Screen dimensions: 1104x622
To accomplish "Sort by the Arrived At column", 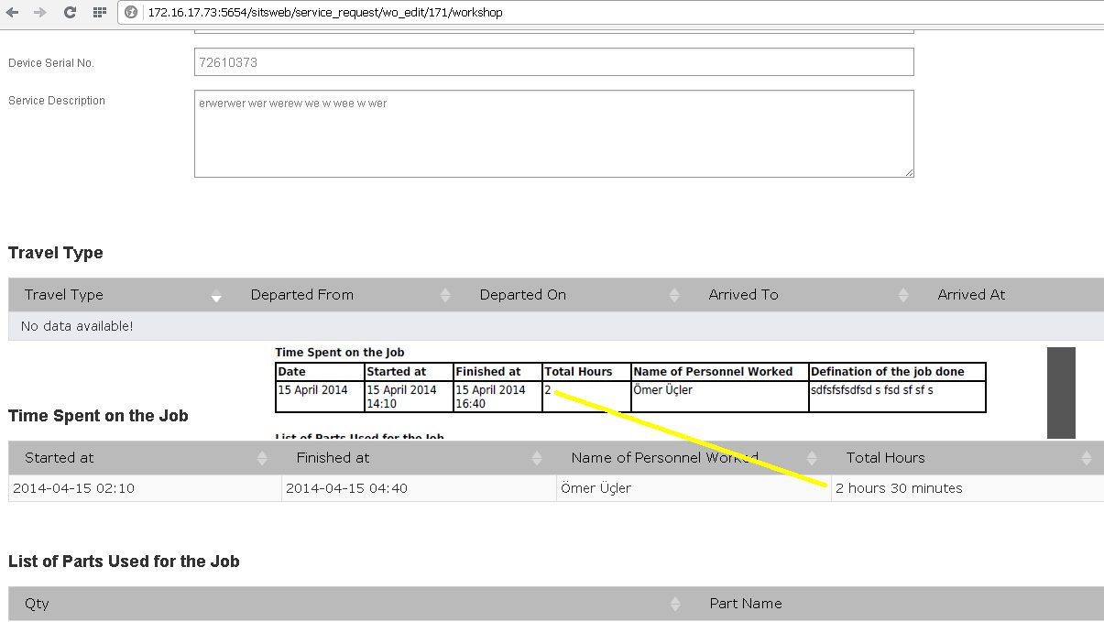I will pyautogui.click(x=1012, y=295).
